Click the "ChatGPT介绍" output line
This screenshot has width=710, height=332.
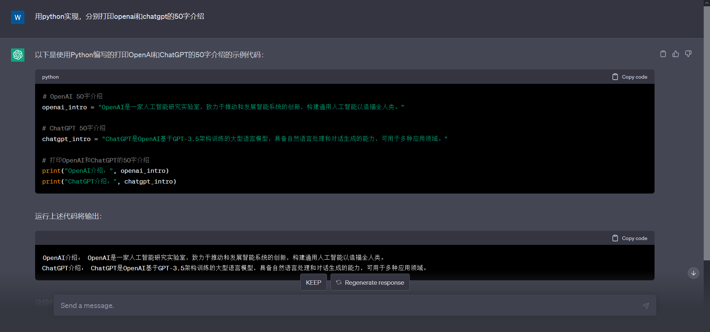click(235, 268)
